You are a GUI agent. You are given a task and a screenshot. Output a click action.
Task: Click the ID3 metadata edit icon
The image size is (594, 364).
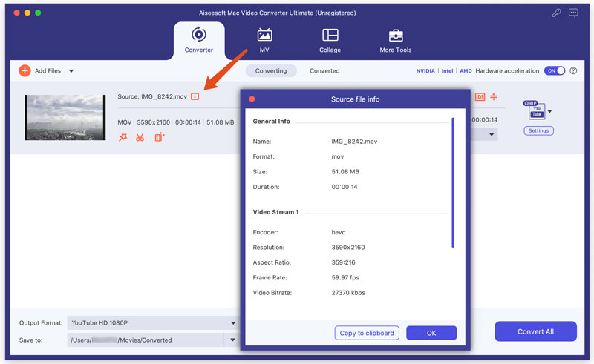[480, 97]
